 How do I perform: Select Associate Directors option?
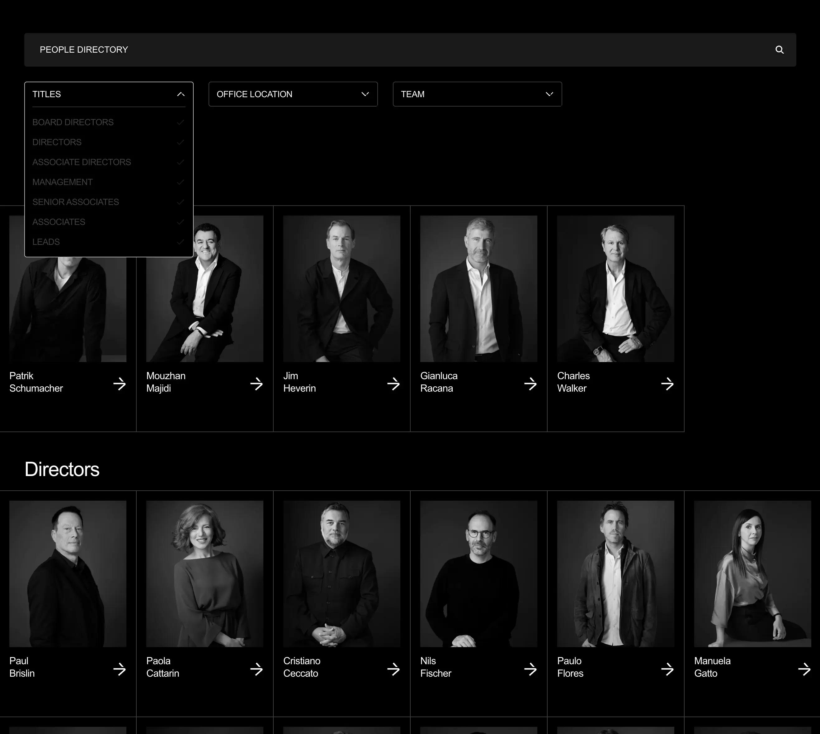coord(81,162)
